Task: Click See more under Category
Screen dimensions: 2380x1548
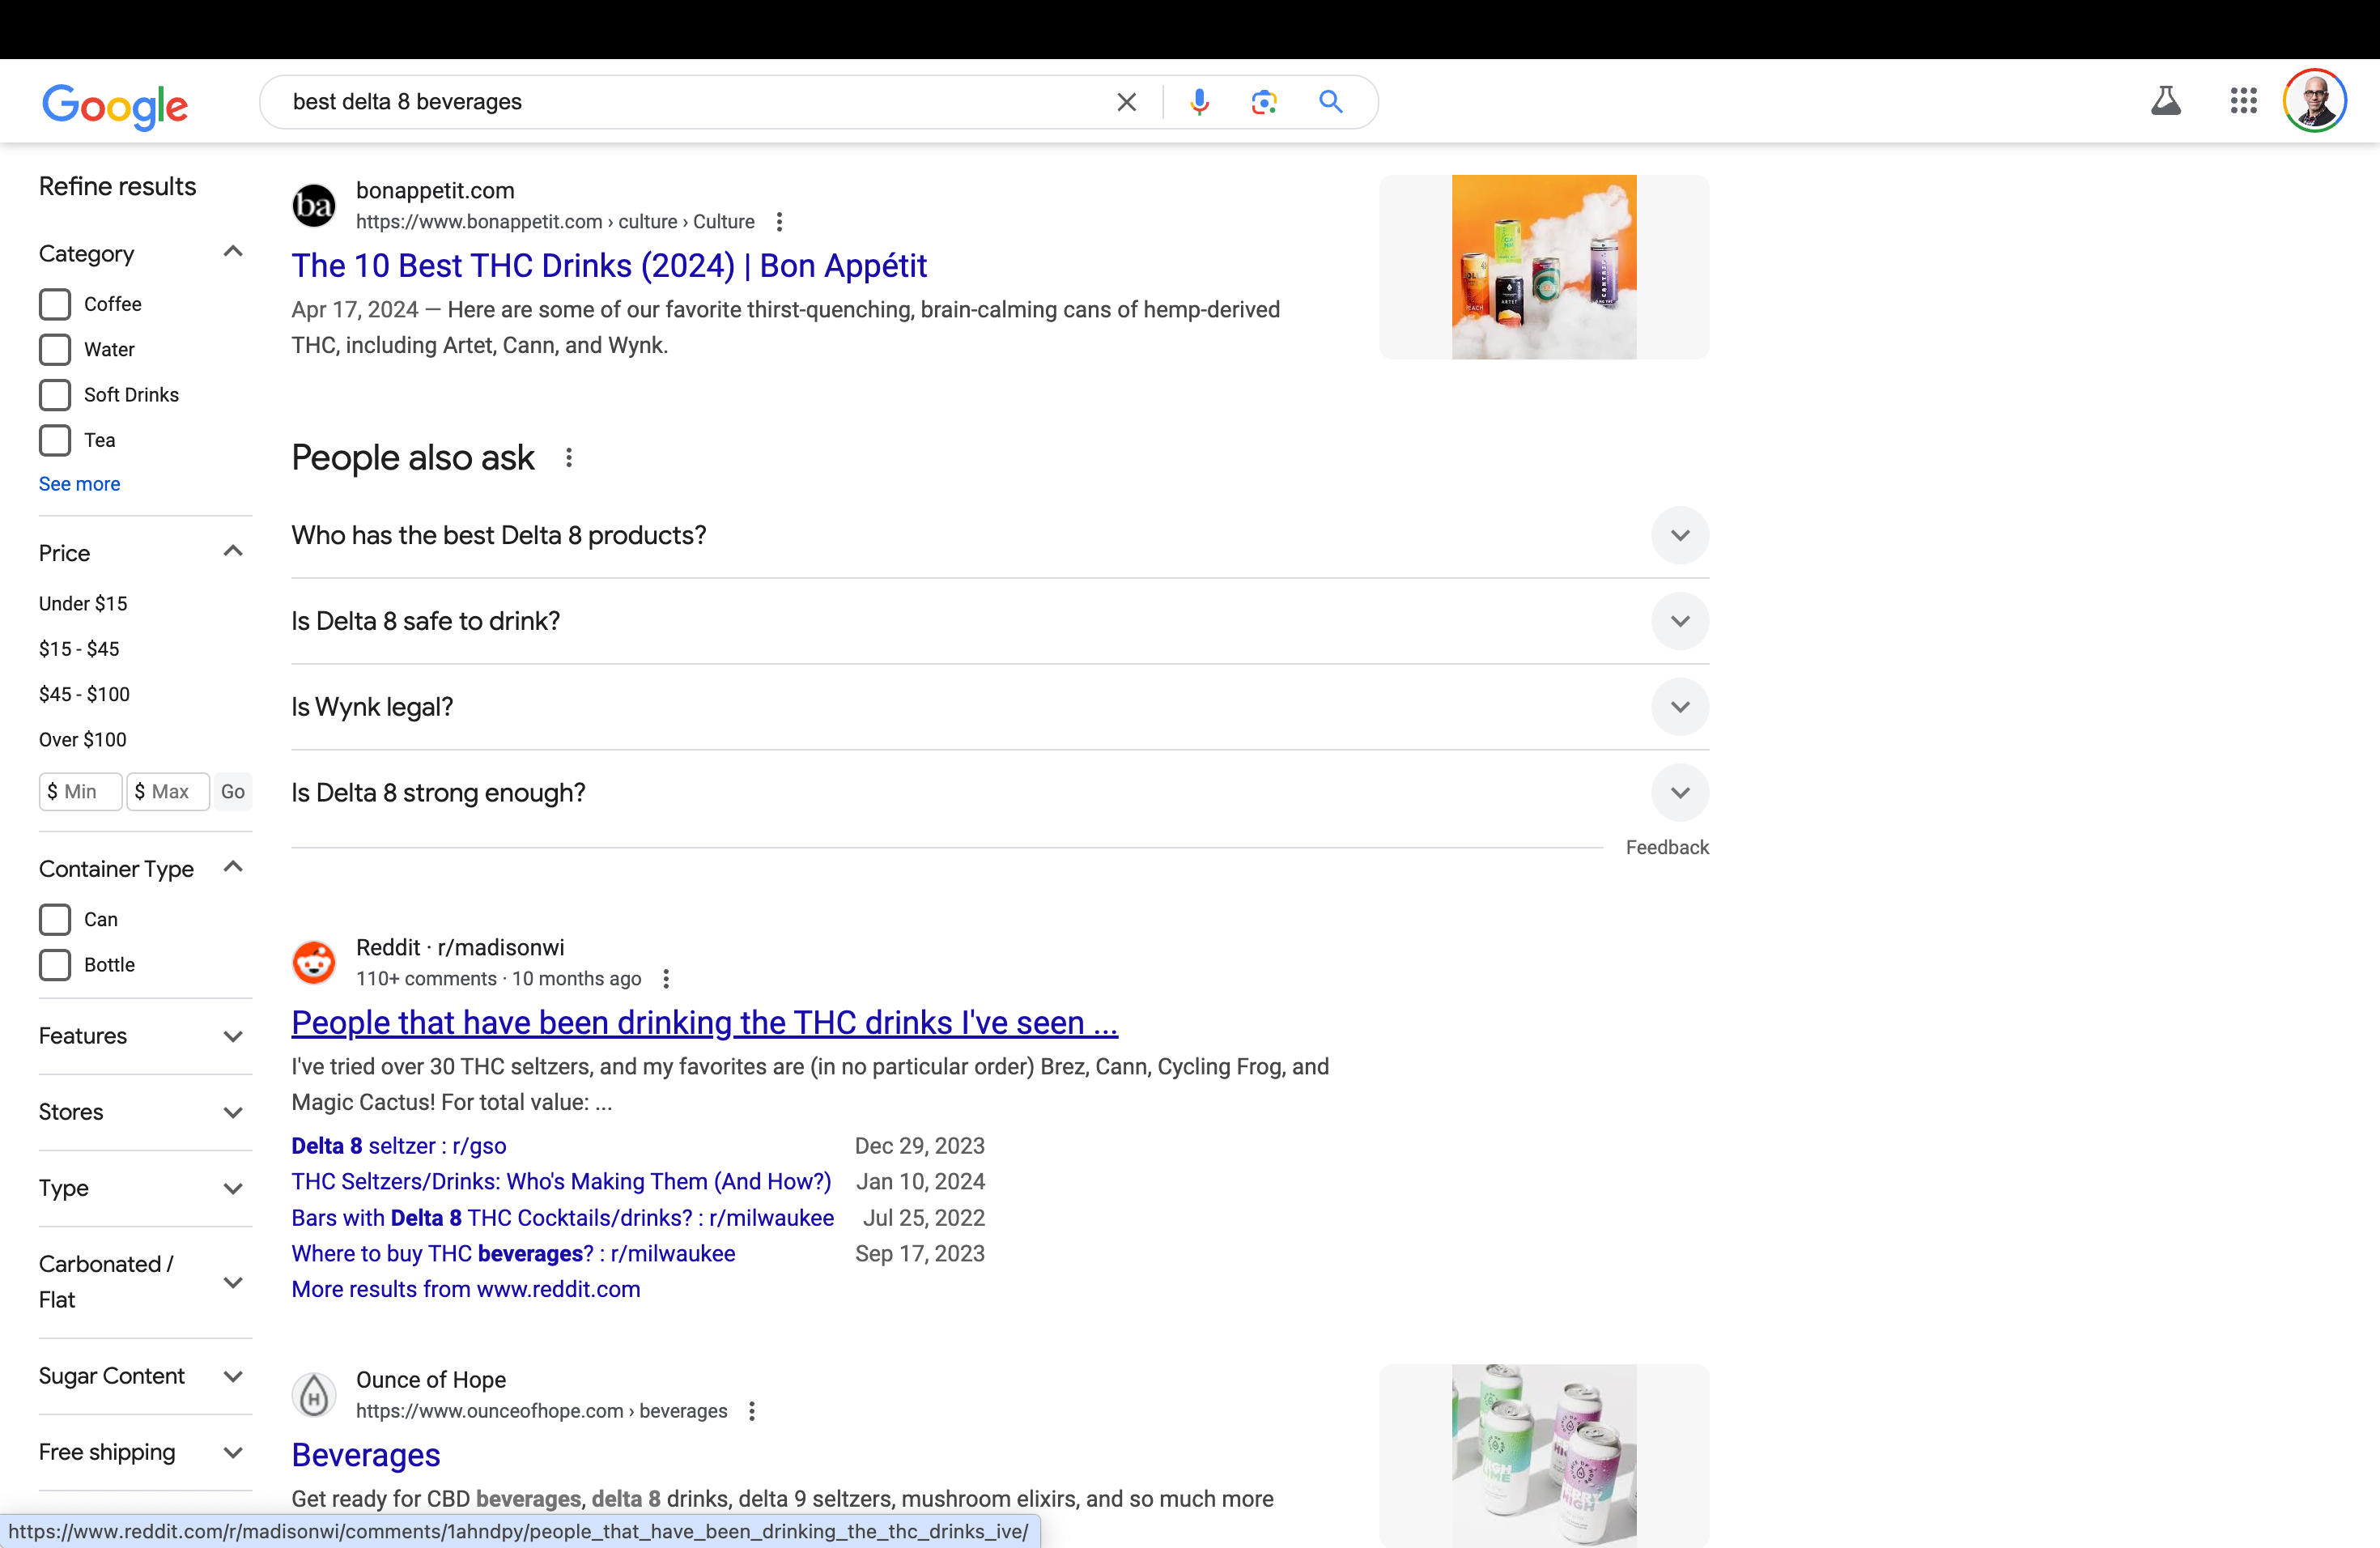Action: (79, 484)
